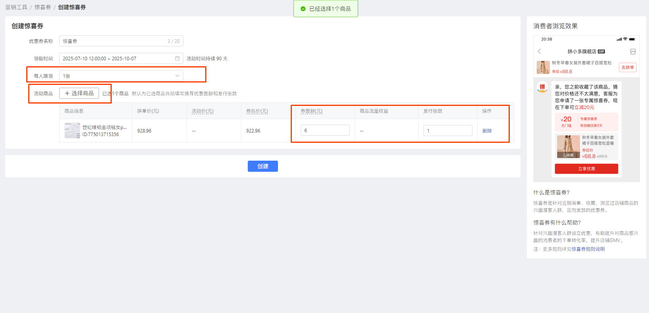Click the Pinduoduo avatar icon in chat
Image resolution: width=649 pixels, height=313 pixels.
[x=542, y=87]
